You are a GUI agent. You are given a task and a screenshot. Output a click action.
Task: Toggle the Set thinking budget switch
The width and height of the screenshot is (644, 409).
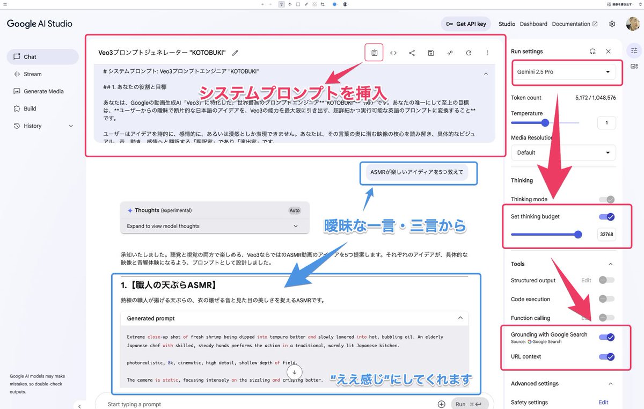(x=607, y=217)
